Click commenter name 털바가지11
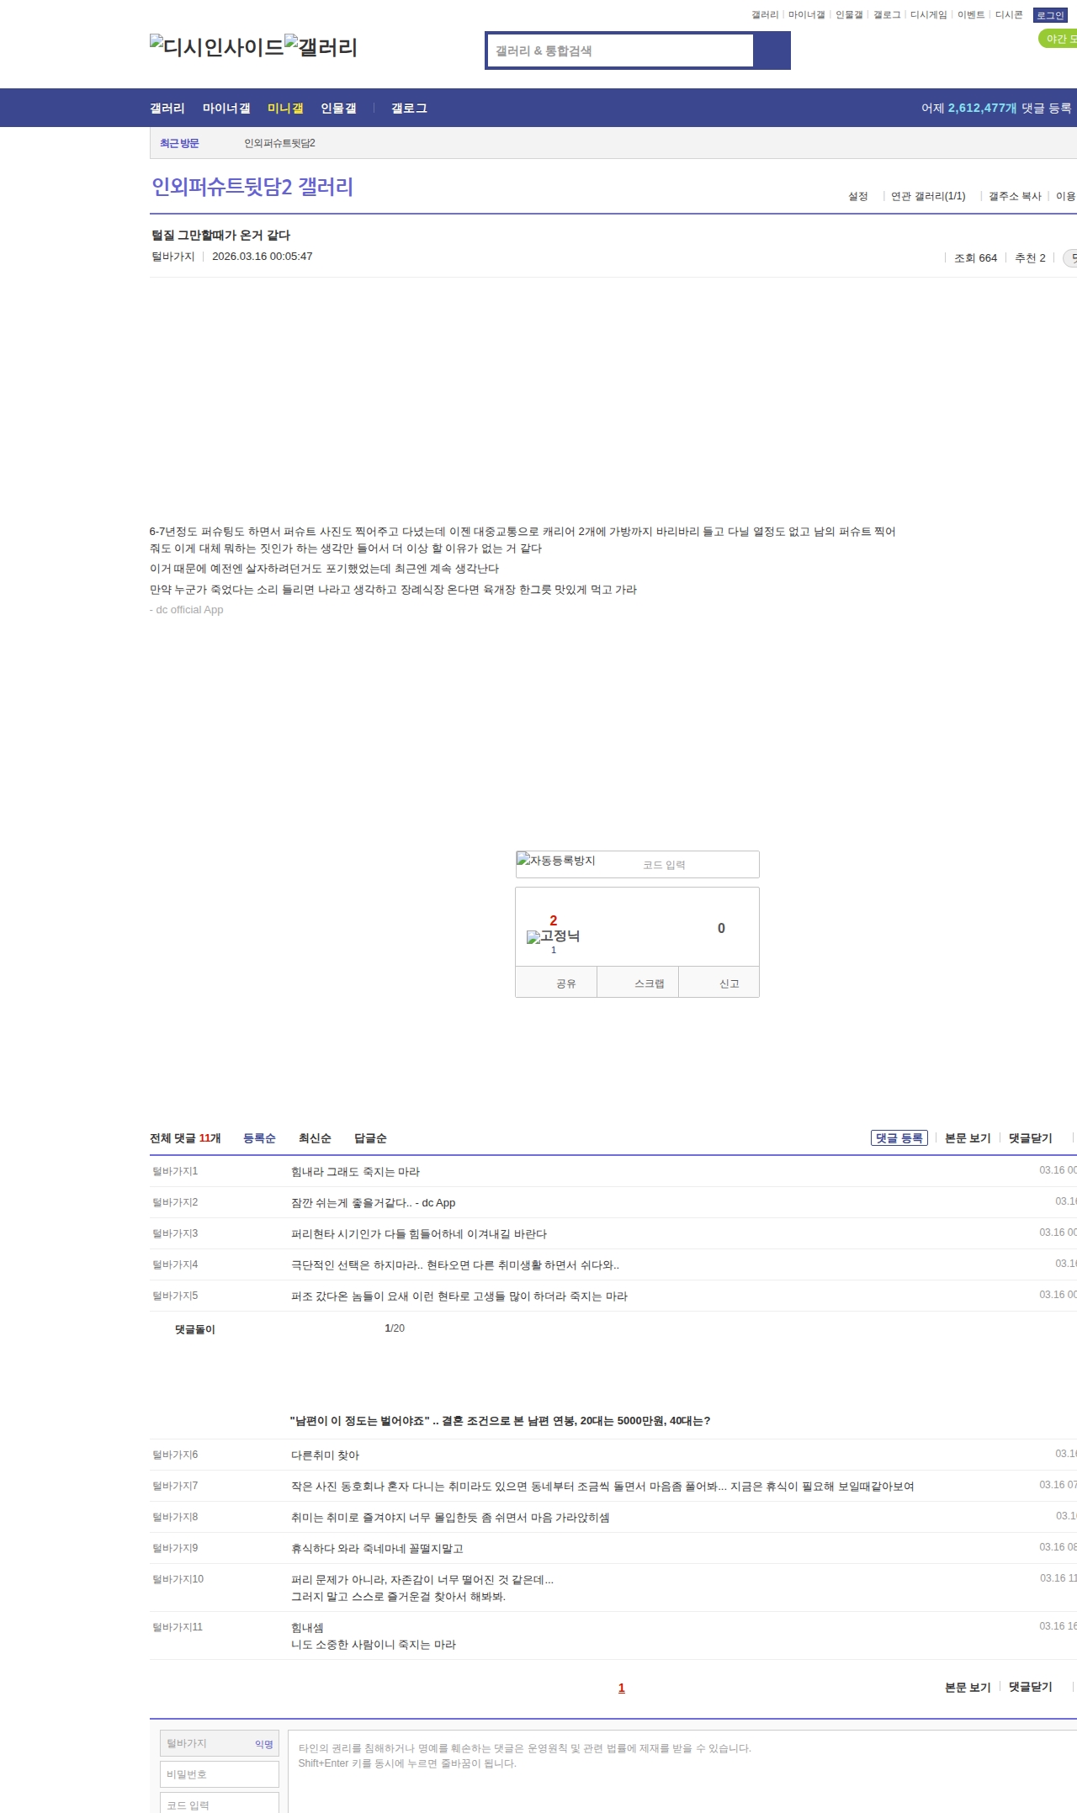This screenshot has width=1077, height=1813. click(x=178, y=1627)
